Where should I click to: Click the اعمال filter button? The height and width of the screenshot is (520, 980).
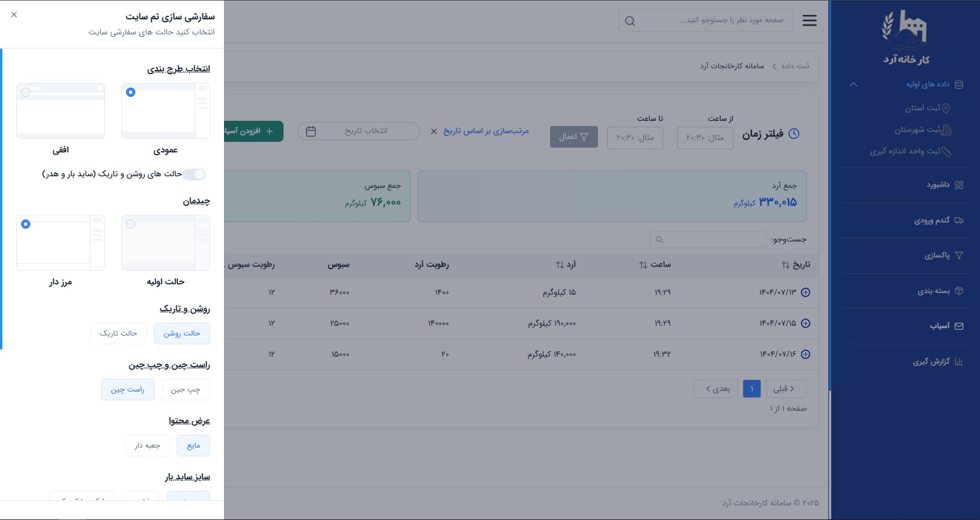[574, 137]
